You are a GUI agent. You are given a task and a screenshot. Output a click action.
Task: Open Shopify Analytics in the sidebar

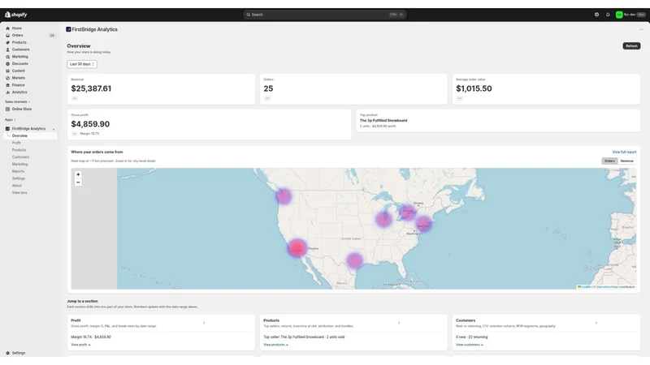(19, 92)
